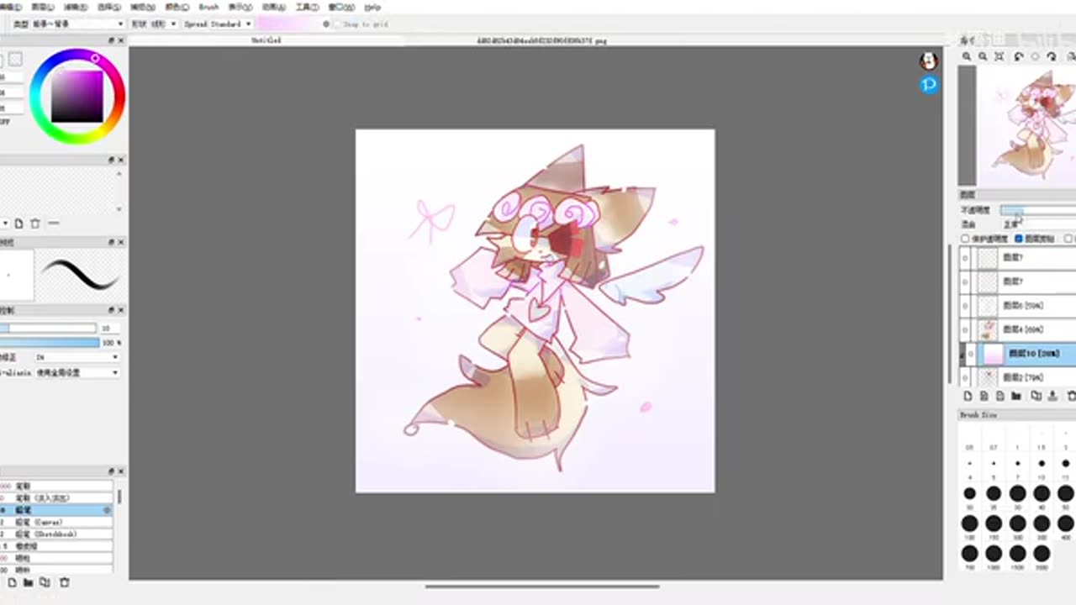The width and height of the screenshot is (1076, 605).
Task: Rotate canvas left in navigator
Action: tap(1019, 56)
